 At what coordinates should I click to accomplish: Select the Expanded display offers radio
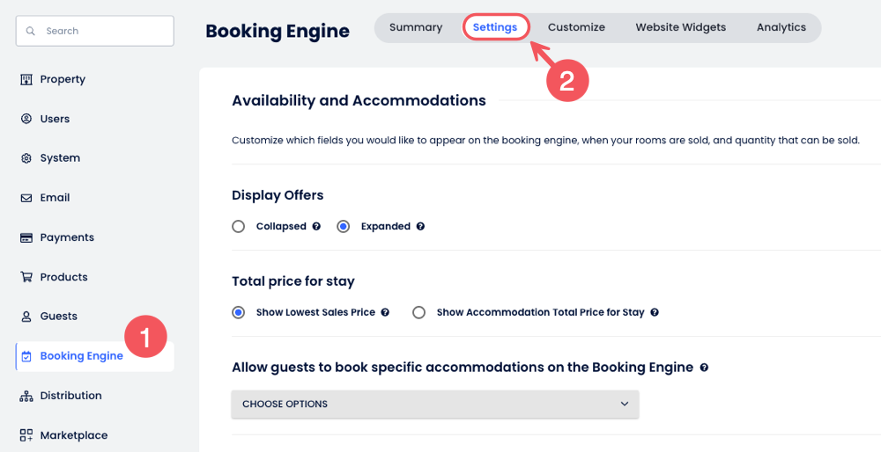point(344,226)
